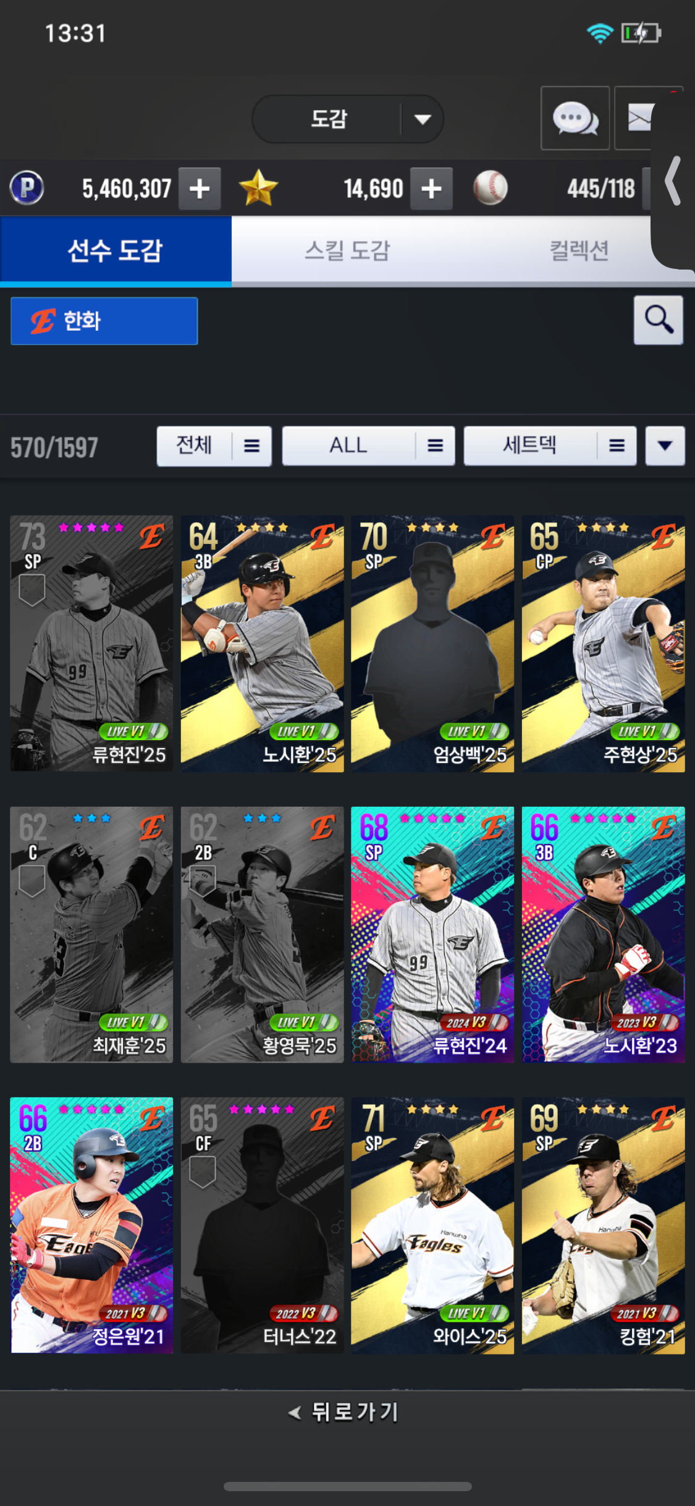
Task: Open the mail envelope icon
Action: pos(638,118)
